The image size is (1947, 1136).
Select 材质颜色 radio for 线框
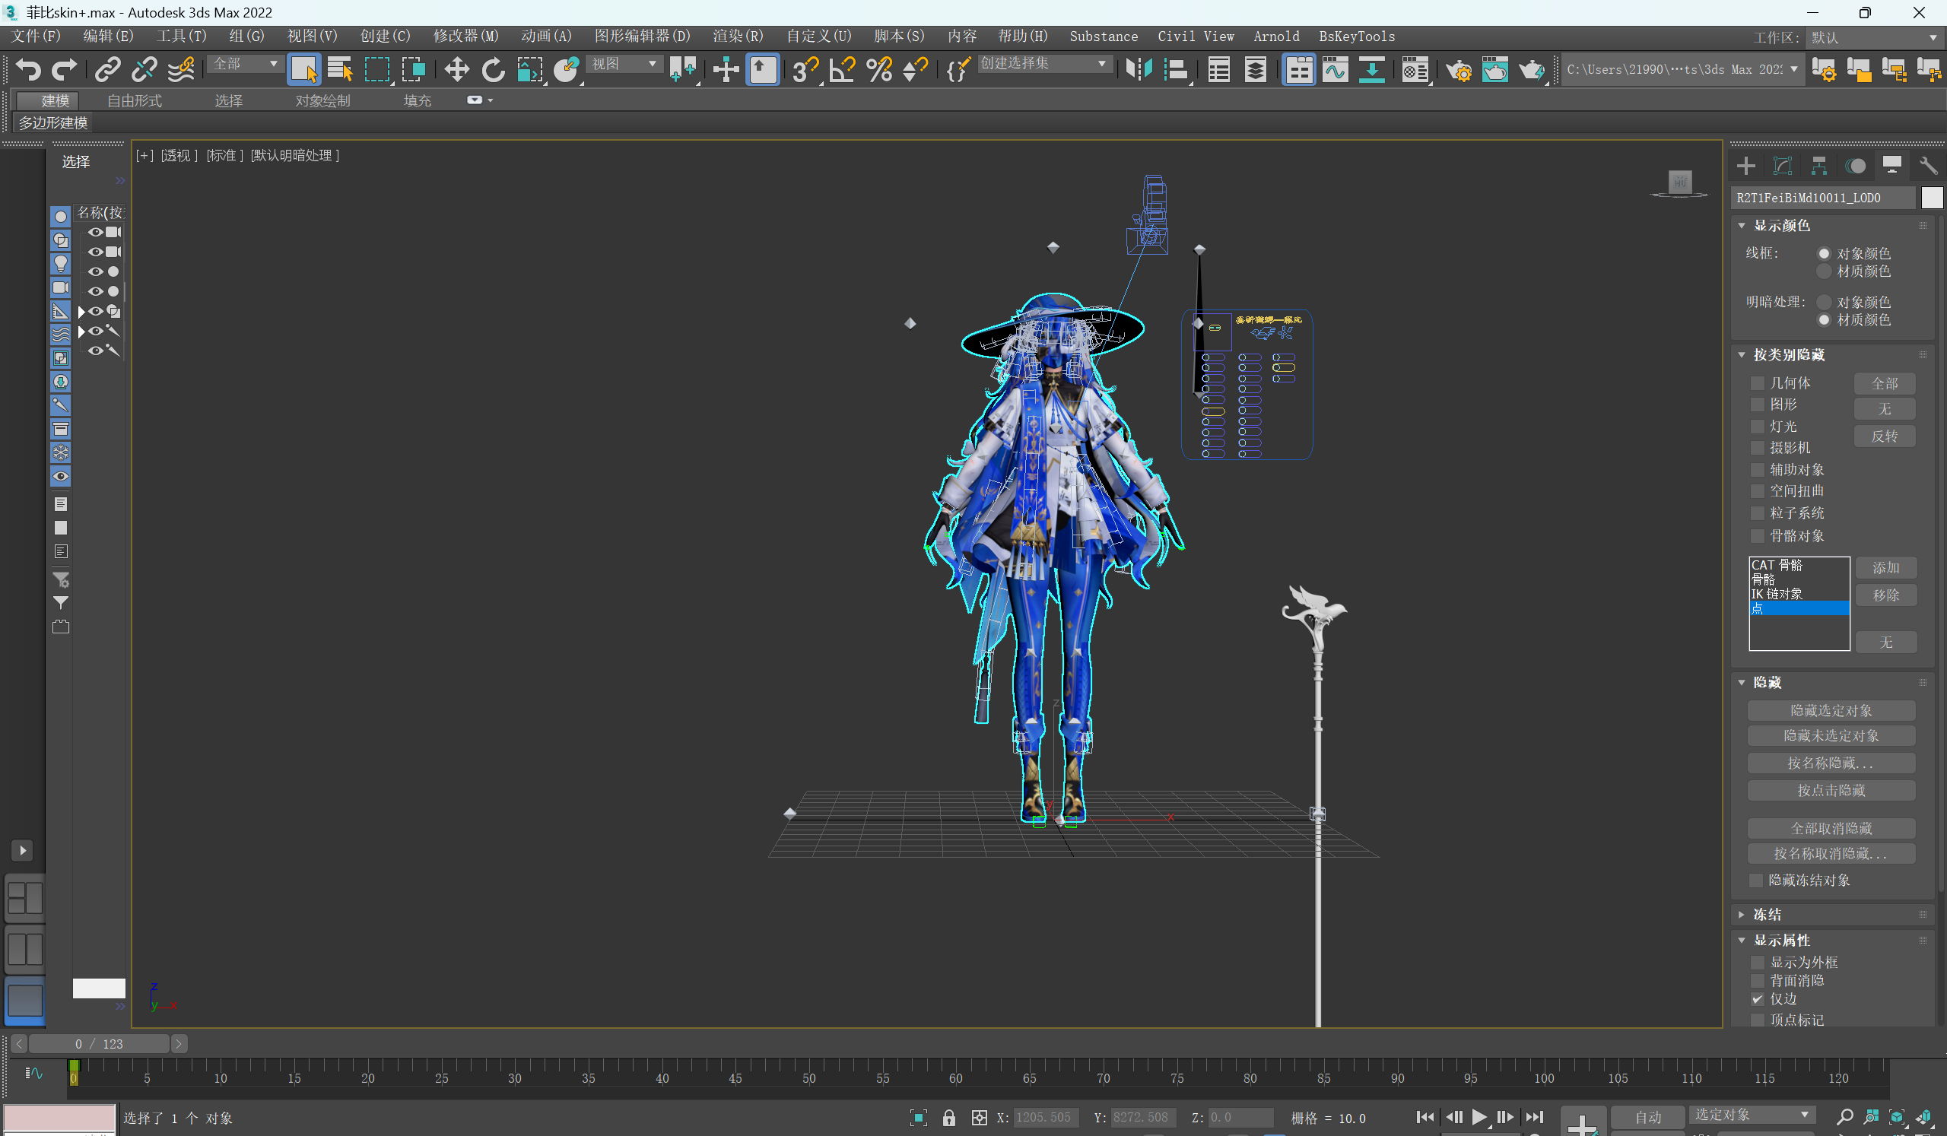pos(1824,271)
